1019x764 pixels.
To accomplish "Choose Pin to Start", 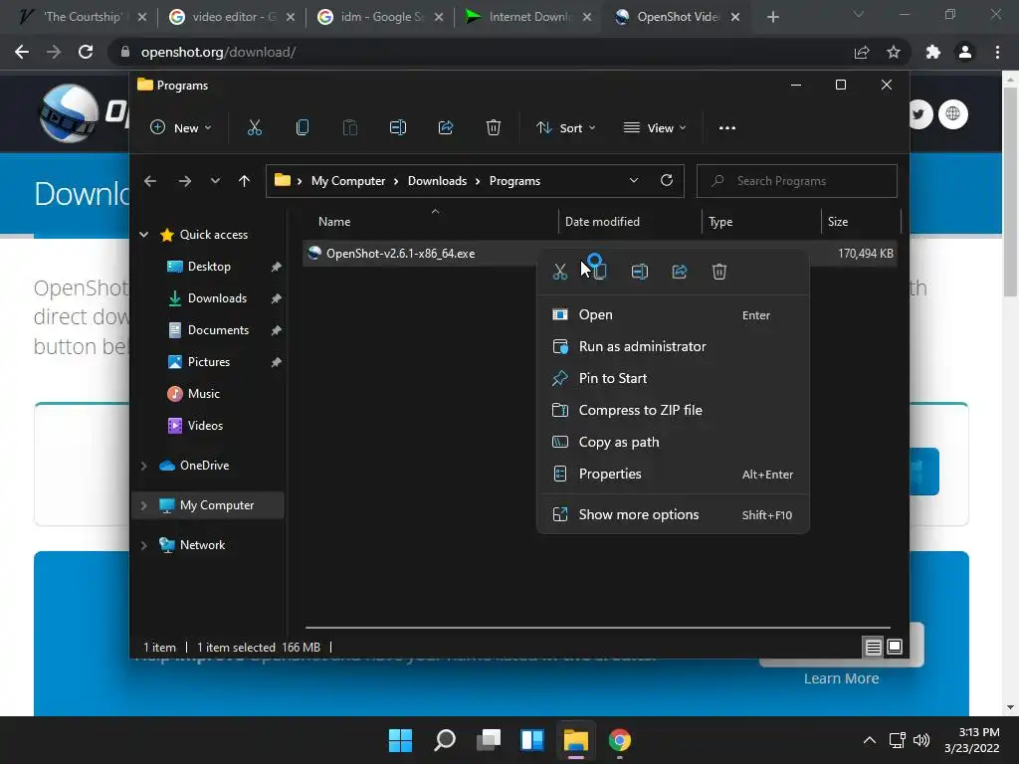I will click(673, 378).
